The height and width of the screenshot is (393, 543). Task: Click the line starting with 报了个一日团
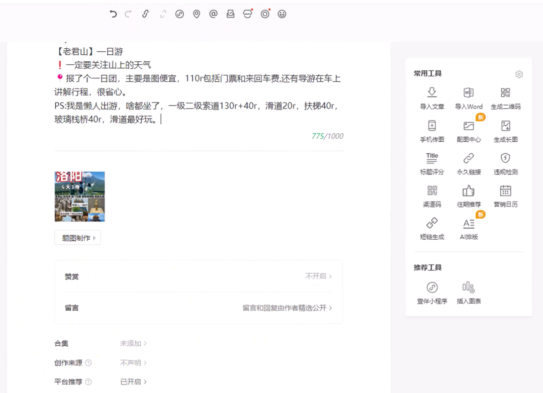[x=198, y=78]
